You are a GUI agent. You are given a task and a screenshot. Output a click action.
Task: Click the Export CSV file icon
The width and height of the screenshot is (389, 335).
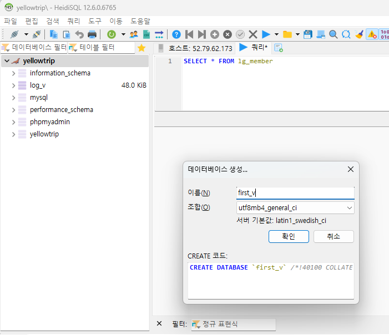click(x=146, y=34)
